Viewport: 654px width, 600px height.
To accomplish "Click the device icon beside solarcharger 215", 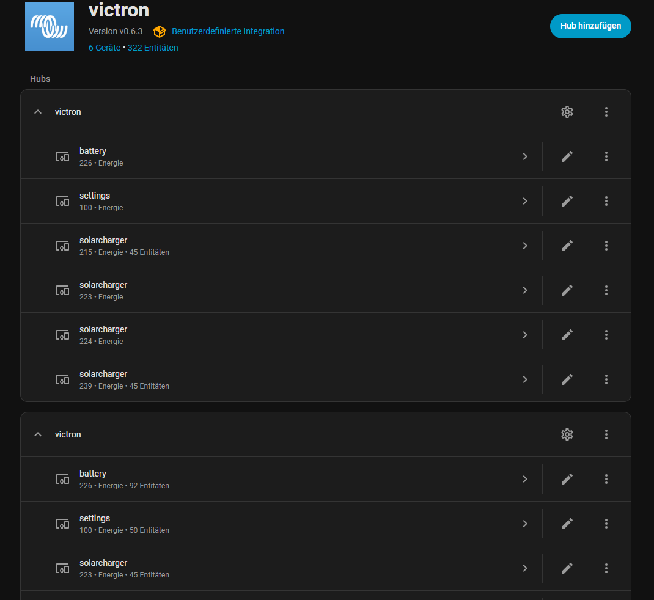I will pos(62,246).
